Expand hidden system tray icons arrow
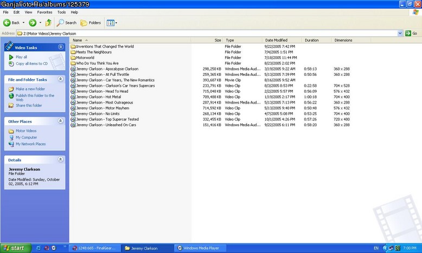 point(385,248)
